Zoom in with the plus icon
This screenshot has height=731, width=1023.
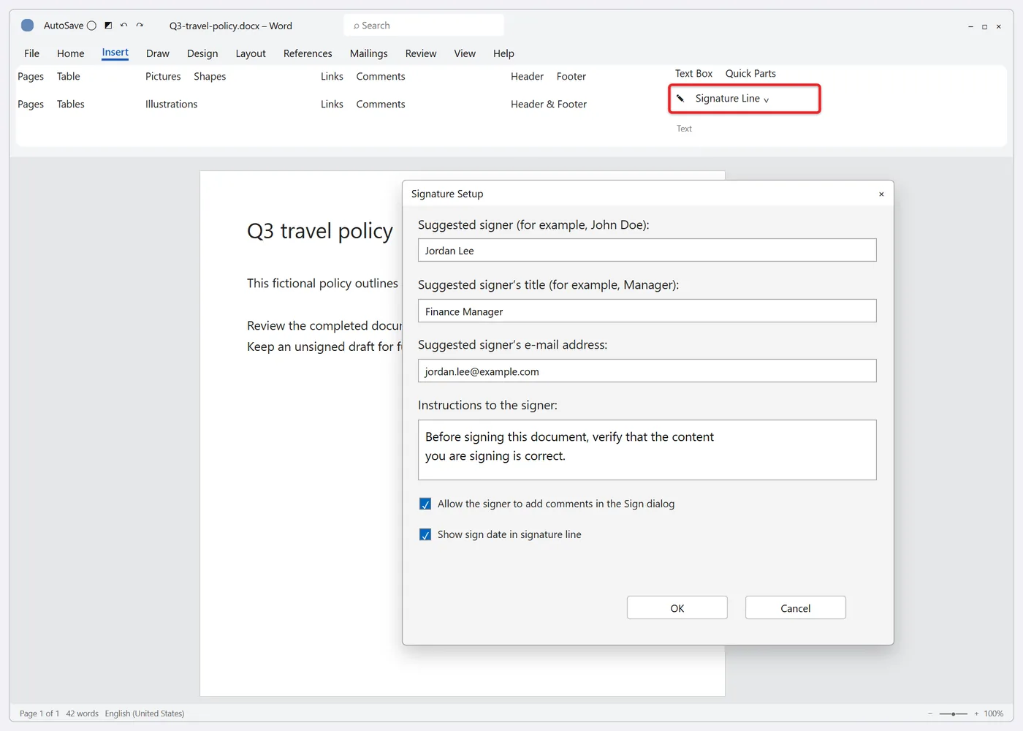(x=976, y=713)
